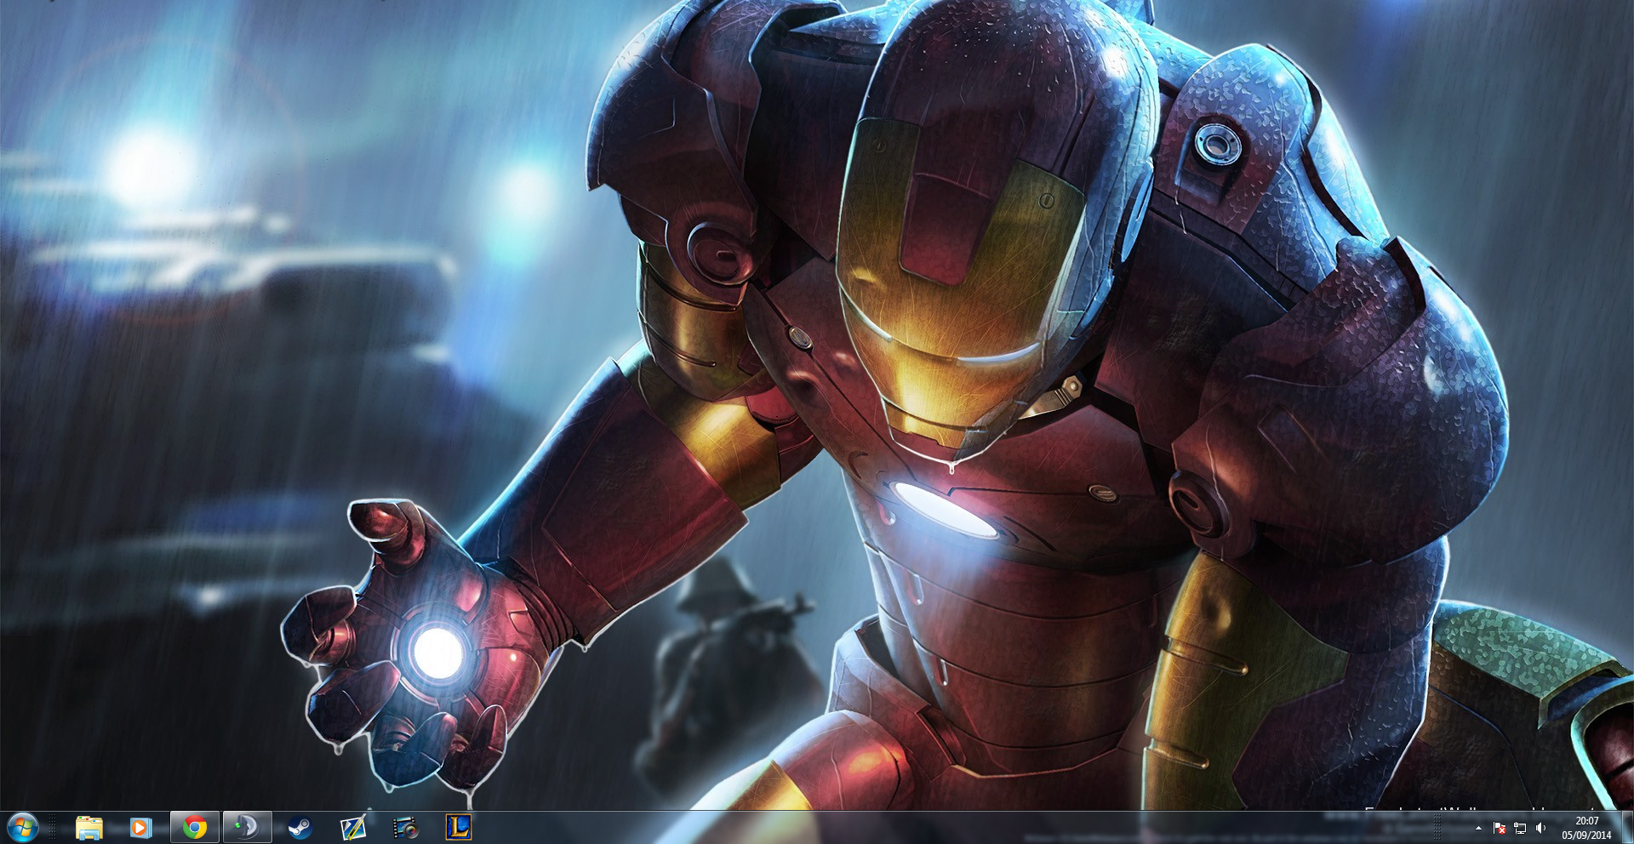Screen dimensions: 1634x844
Task: Open the Action Center flag notification
Action: [1500, 828]
